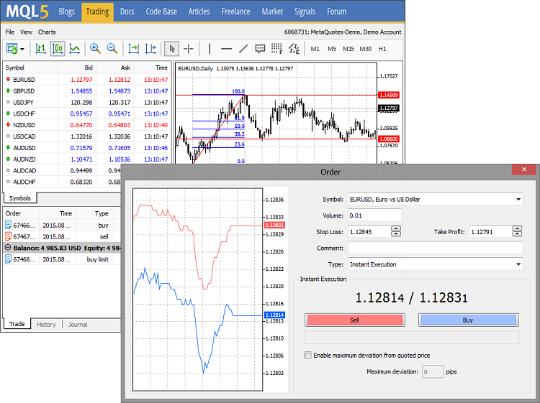
Task: Open the Charts menu
Action: 47,32
